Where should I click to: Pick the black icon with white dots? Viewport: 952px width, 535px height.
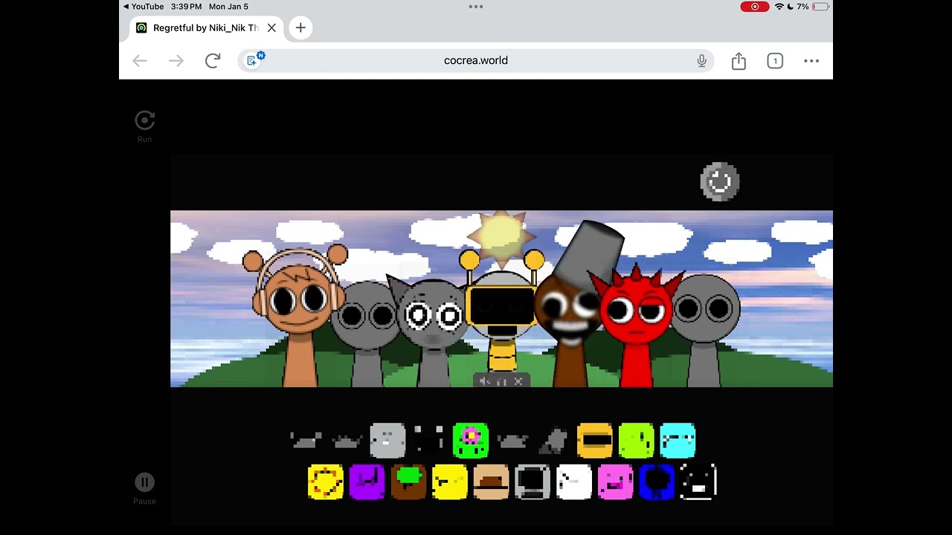coord(429,441)
